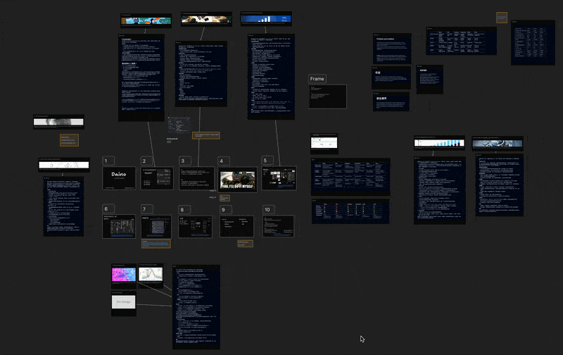Select the frame label numbered 1
The height and width of the screenshot is (355, 563).
pos(108,161)
